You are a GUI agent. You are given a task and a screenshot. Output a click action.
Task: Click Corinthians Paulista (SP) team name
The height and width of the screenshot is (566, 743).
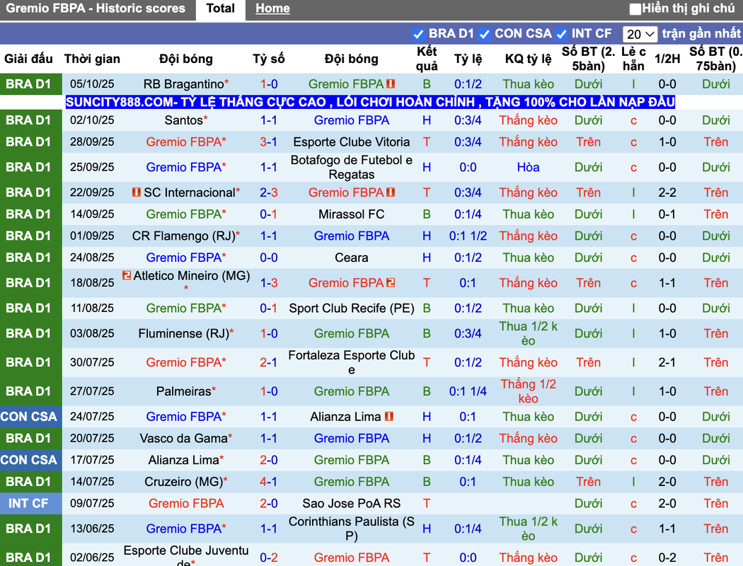[352, 529]
